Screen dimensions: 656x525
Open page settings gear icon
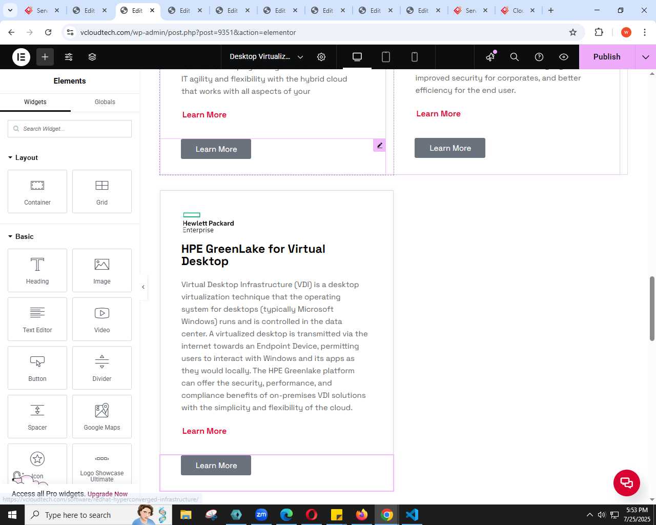[x=321, y=57]
